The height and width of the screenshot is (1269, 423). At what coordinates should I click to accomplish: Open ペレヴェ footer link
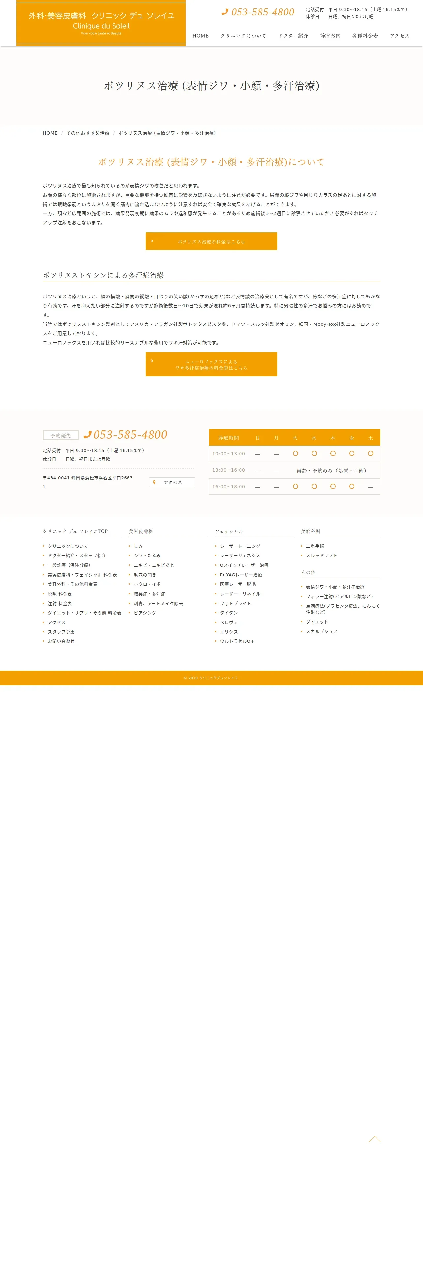229,622
